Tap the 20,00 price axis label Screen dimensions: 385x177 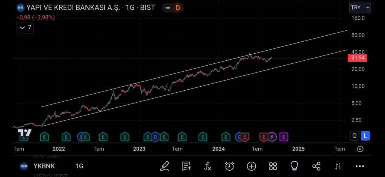[358, 69]
